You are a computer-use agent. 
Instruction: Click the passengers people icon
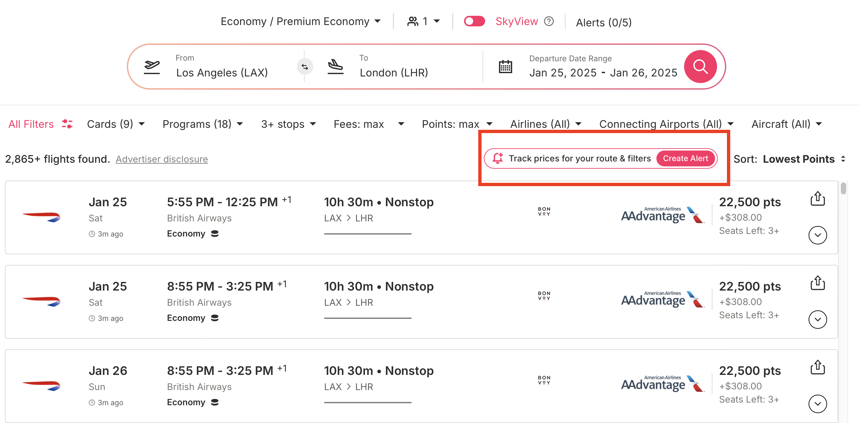(x=412, y=21)
